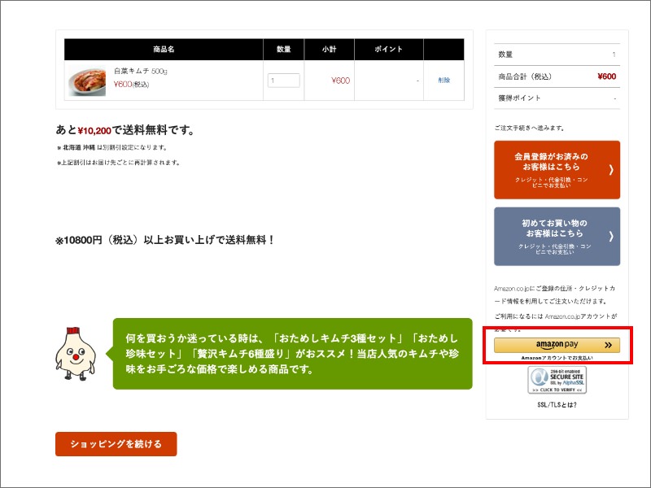Click the amazon pay payment button
The height and width of the screenshot is (488, 651).
[556, 344]
